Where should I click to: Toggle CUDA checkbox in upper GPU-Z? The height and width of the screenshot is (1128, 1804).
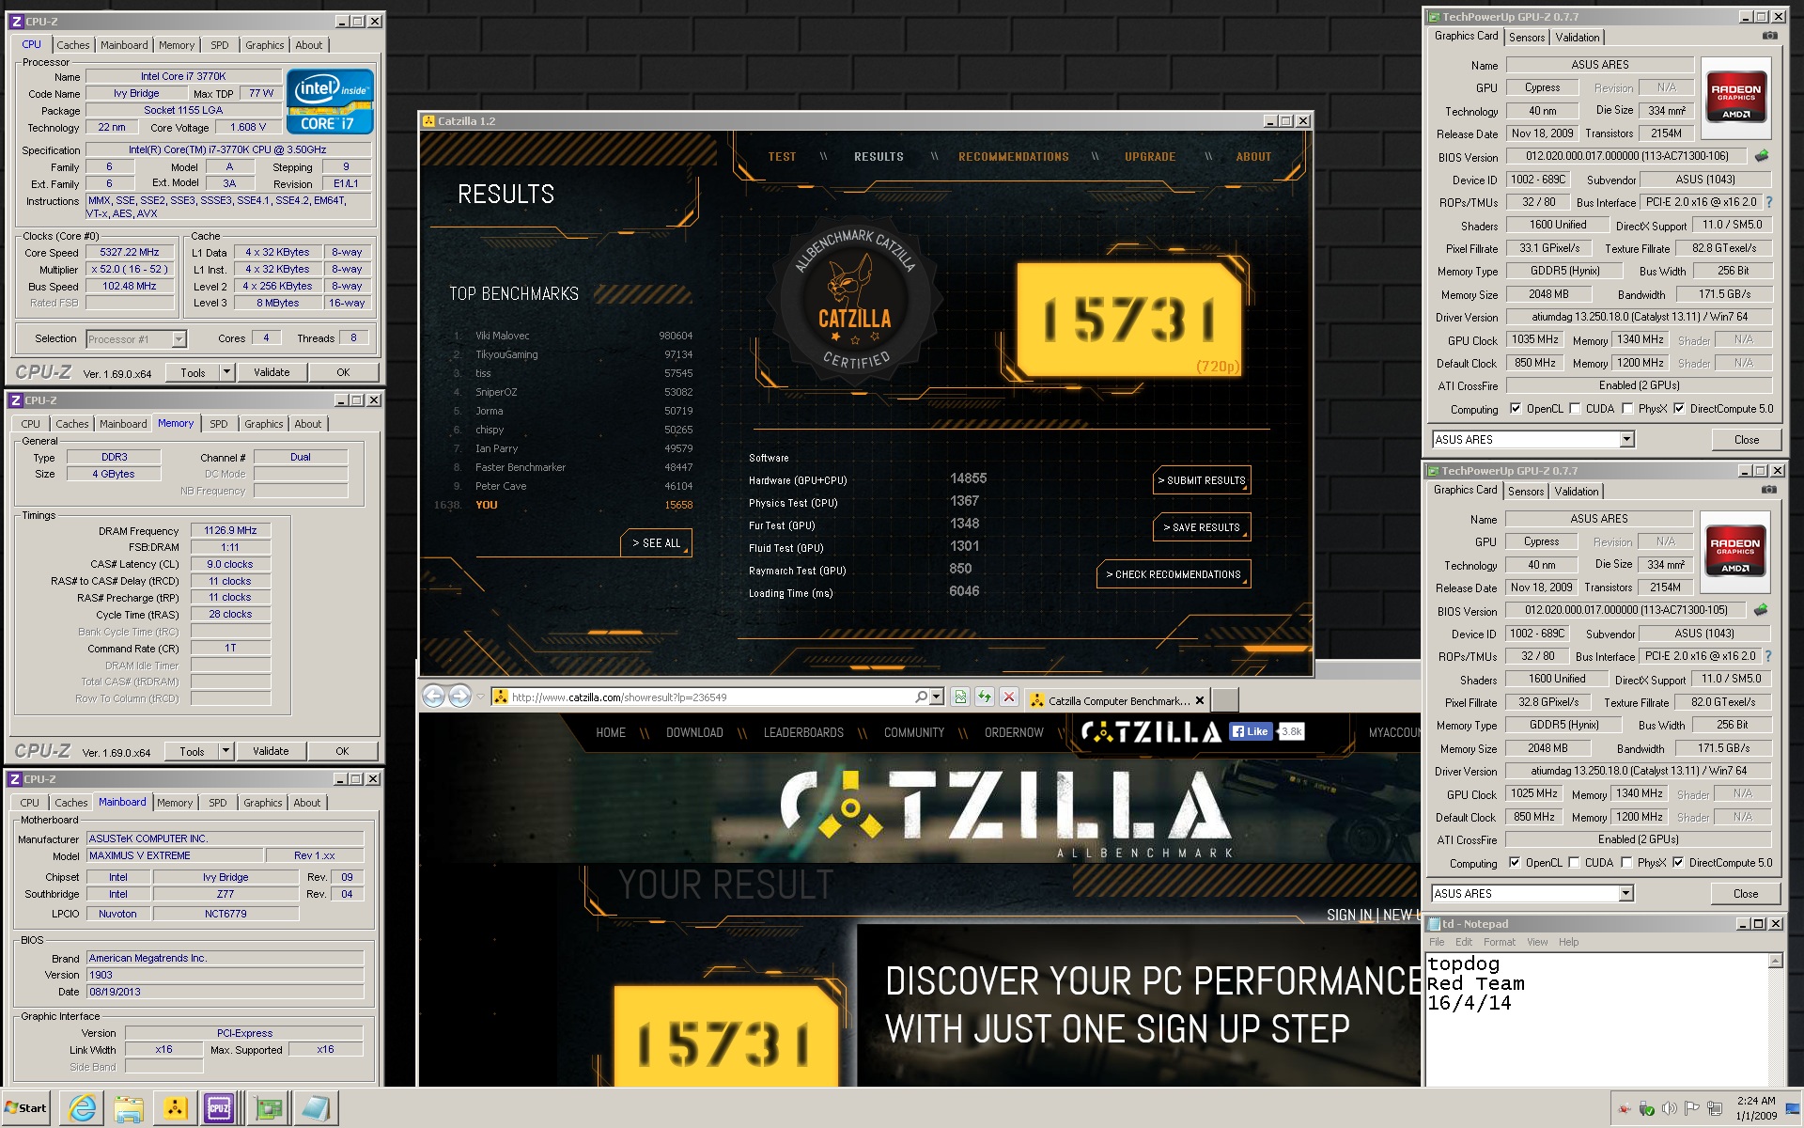click(1576, 409)
